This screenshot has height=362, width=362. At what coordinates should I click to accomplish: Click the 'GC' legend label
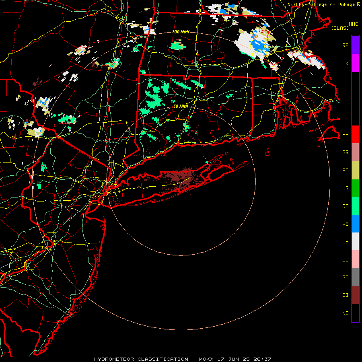pos(345,278)
